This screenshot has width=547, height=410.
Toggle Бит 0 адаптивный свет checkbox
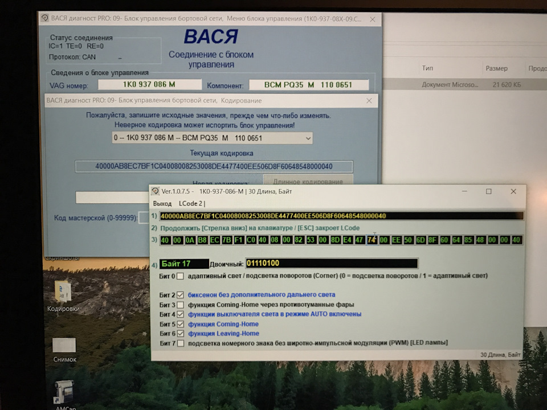point(180,276)
